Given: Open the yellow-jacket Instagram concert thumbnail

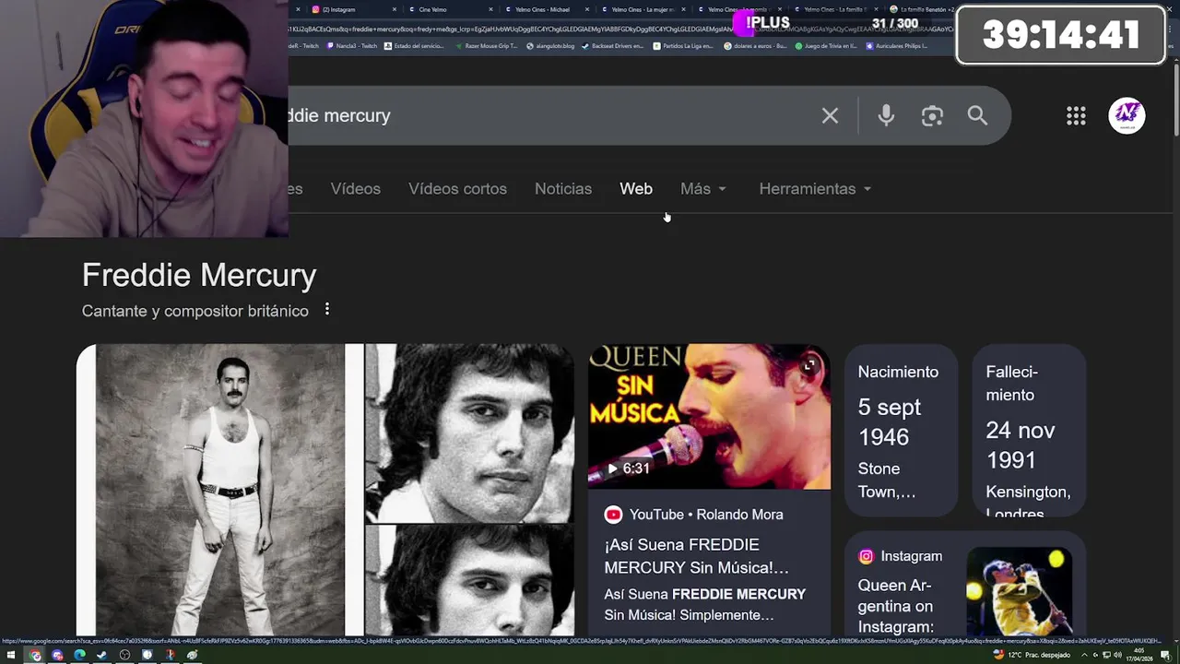Looking at the screenshot, I should [1019, 591].
